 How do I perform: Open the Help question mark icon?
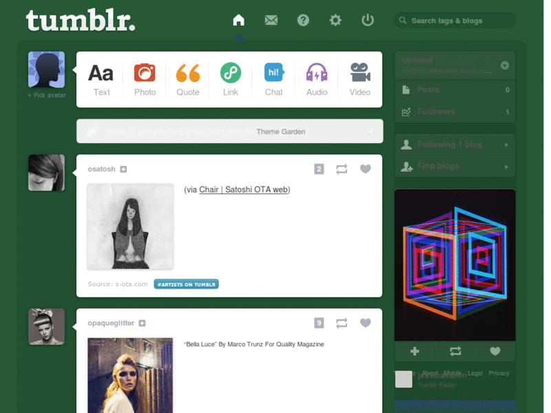pos(303,20)
